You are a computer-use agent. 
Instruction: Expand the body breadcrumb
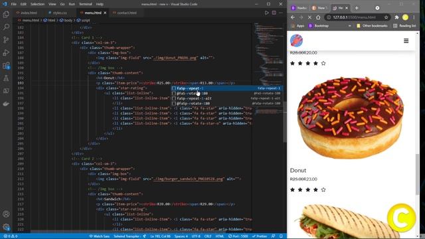point(66,21)
